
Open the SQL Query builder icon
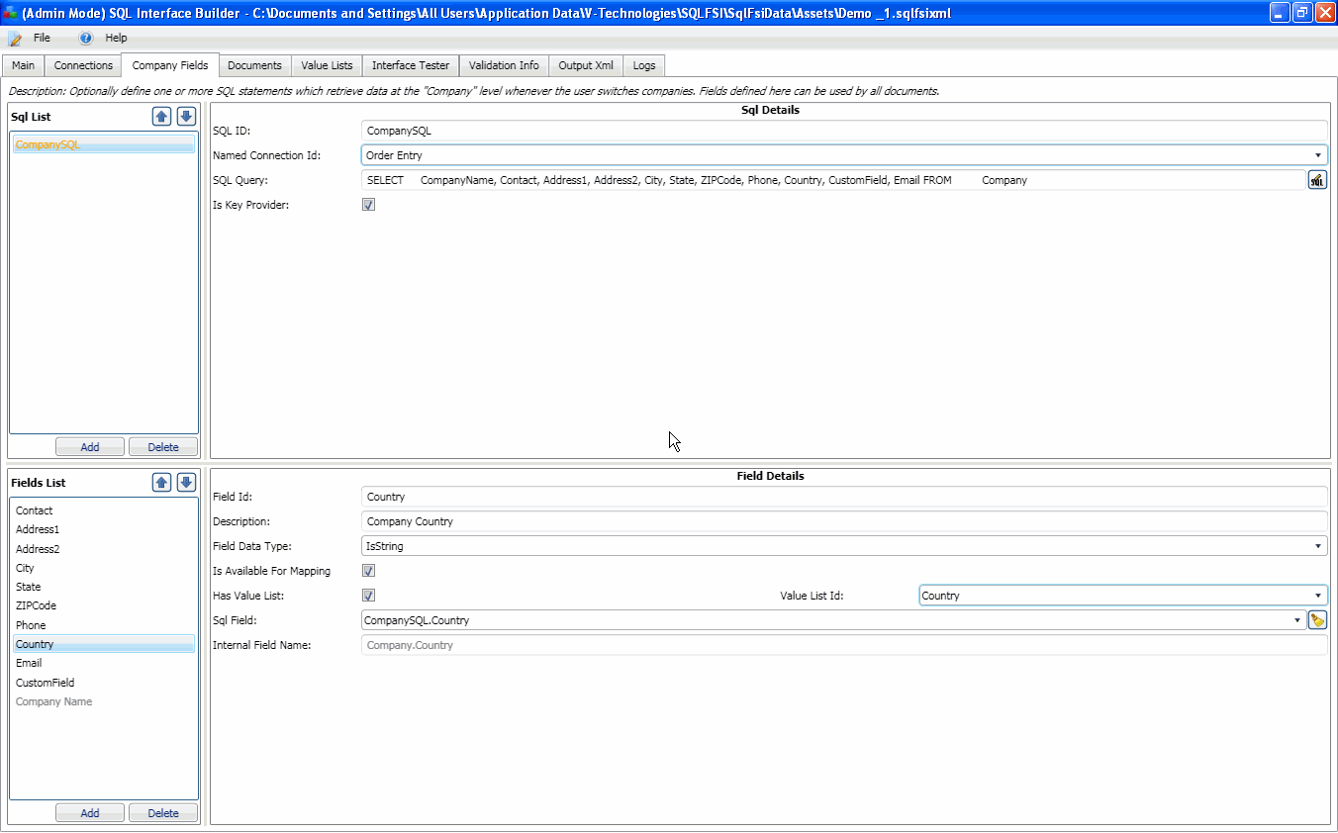(1317, 180)
